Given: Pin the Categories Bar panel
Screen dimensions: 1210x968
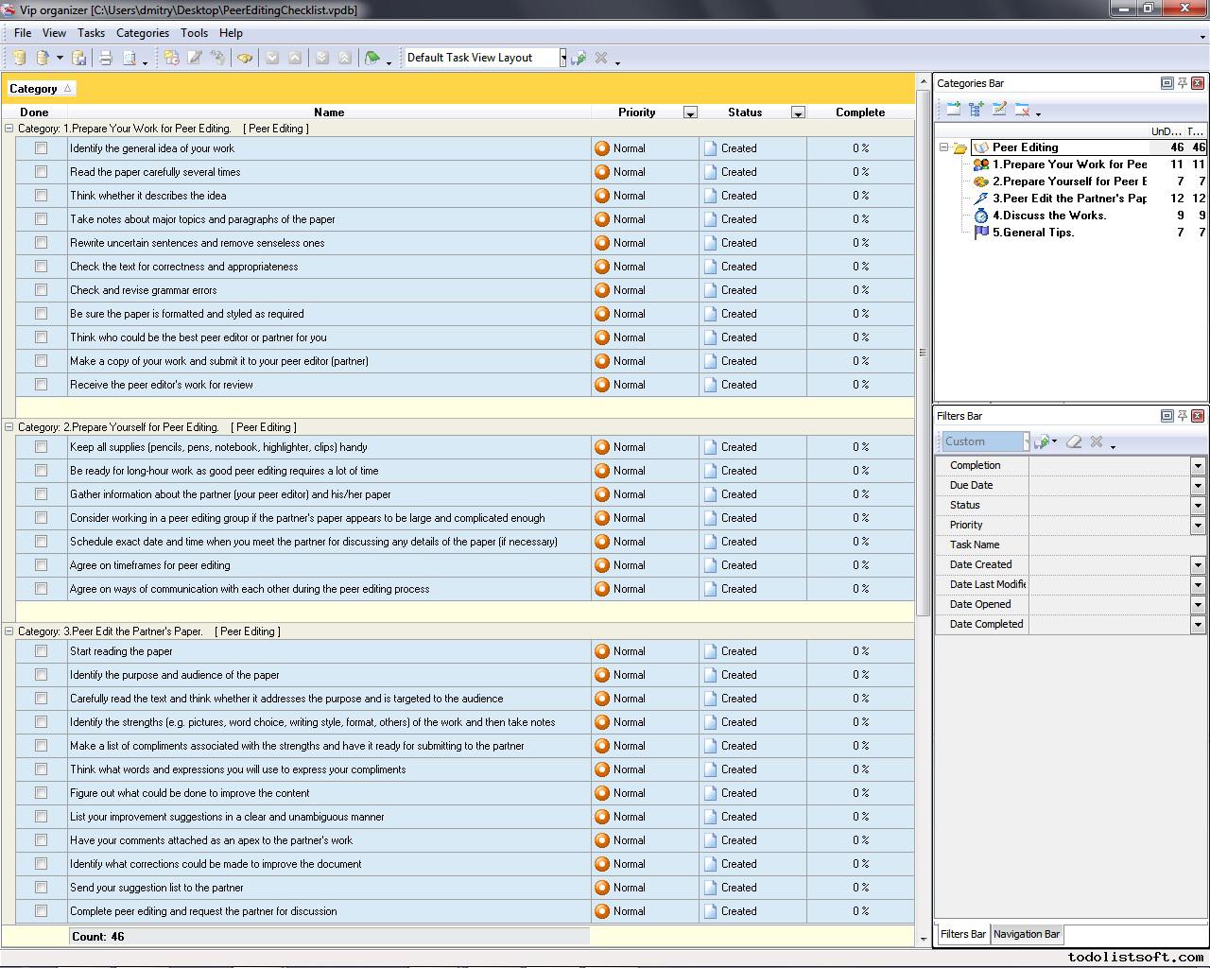Looking at the screenshot, I should [x=1182, y=83].
